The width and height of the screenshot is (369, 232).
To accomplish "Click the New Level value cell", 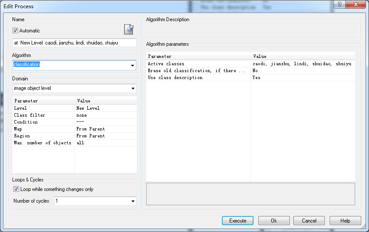I will tap(106, 108).
